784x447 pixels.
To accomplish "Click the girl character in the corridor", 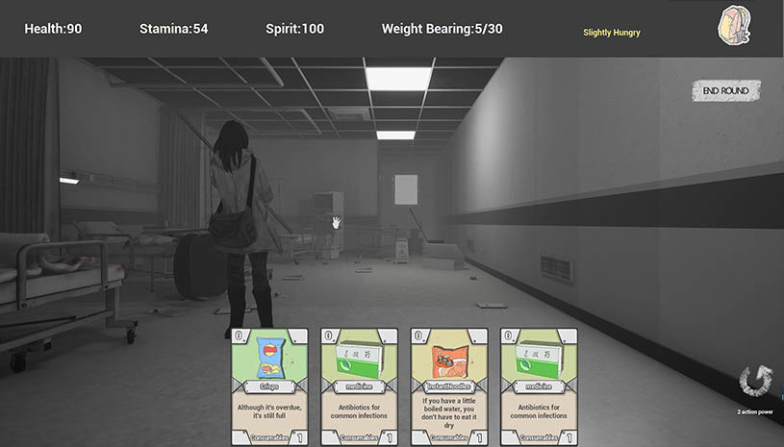I will (x=235, y=221).
